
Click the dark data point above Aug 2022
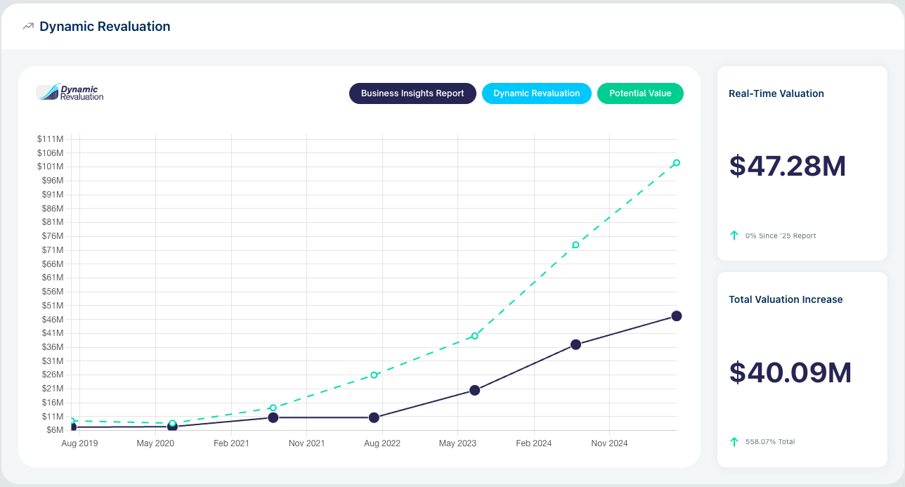(374, 417)
